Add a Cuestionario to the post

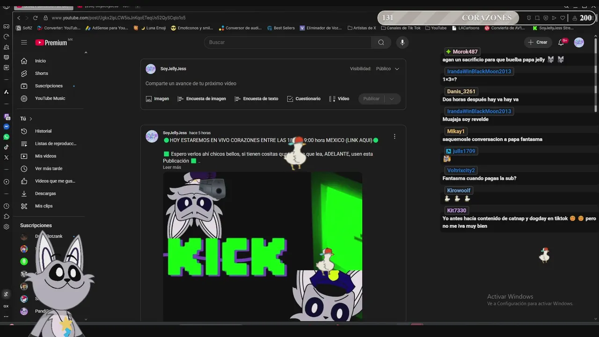304,99
